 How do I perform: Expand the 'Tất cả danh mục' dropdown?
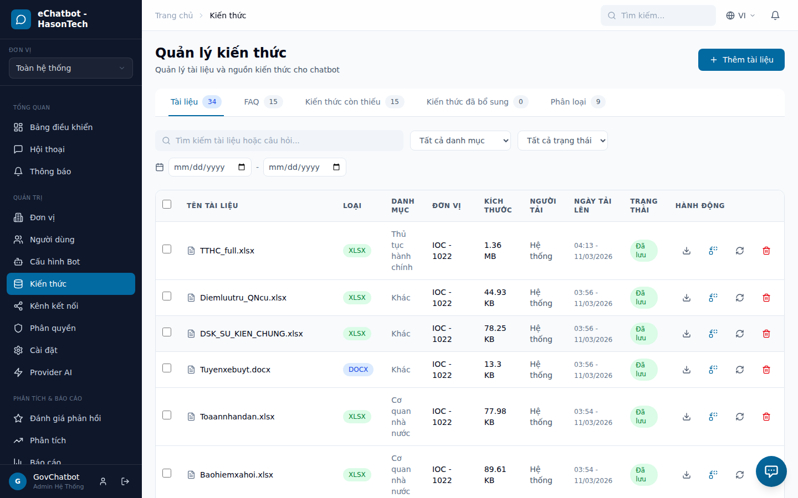[x=461, y=141]
